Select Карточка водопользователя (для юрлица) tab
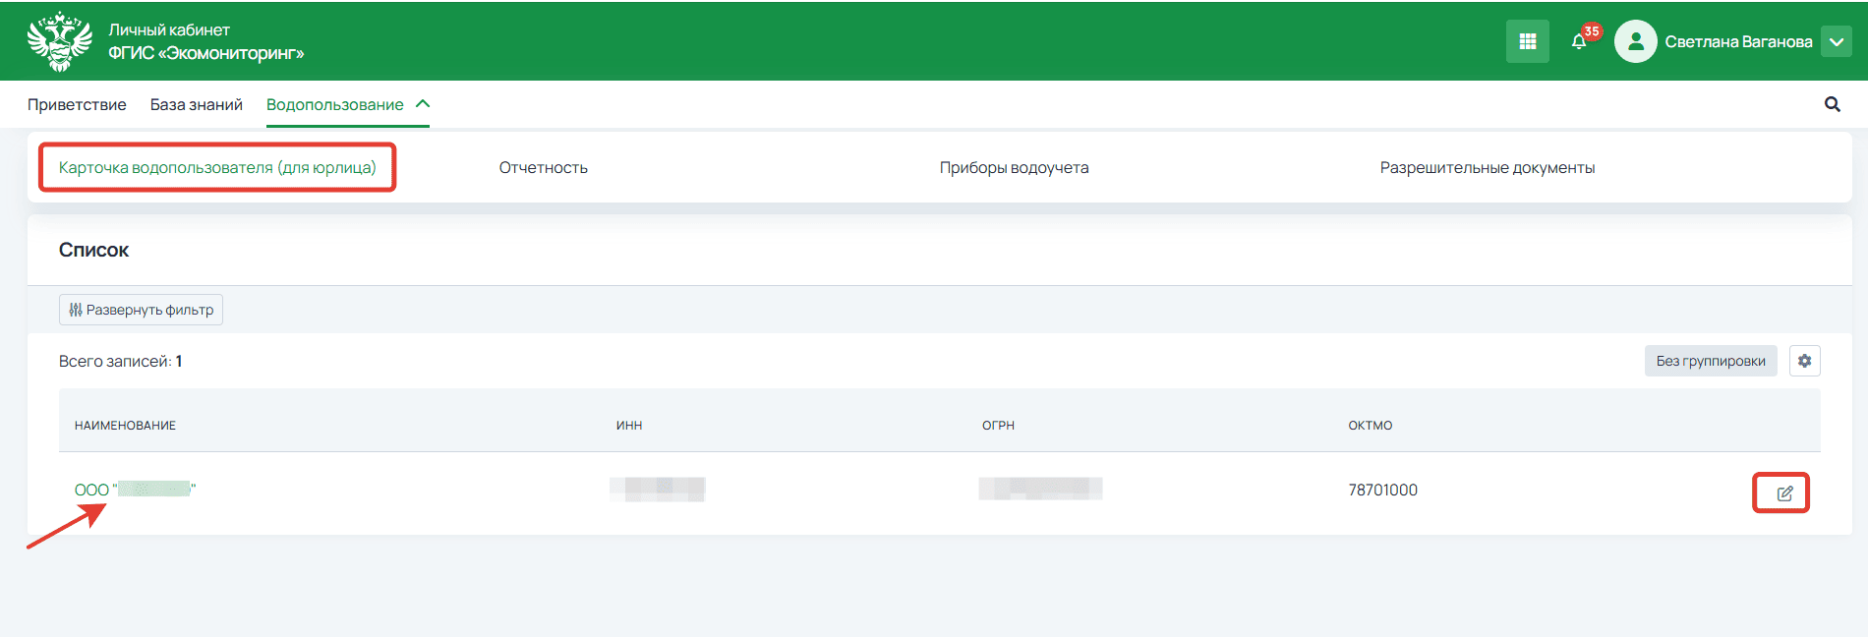Image resolution: width=1868 pixels, height=637 pixels. 217,167
